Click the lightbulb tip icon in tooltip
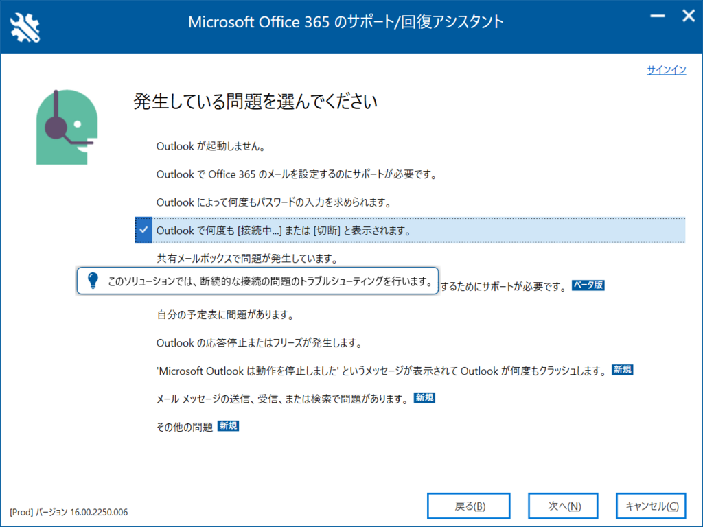 click(x=93, y=281)
